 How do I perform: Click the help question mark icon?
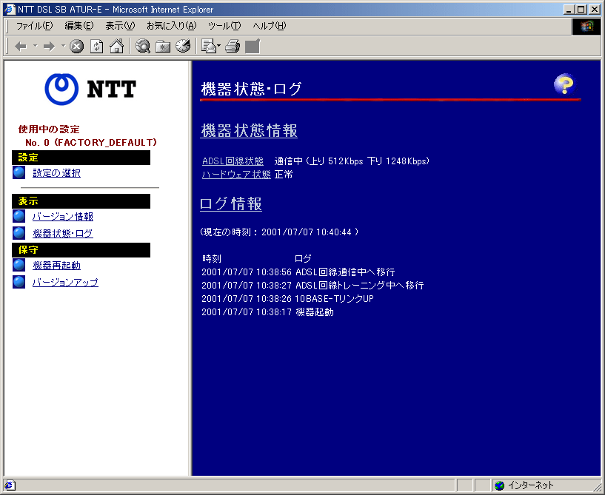[564, 84]
